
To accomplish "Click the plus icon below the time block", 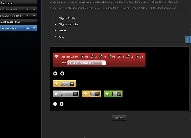I will 62,73.
